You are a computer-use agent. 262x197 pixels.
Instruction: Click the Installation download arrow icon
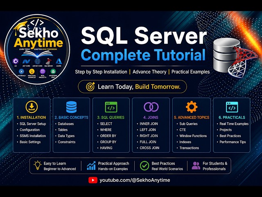coord(32,107)
